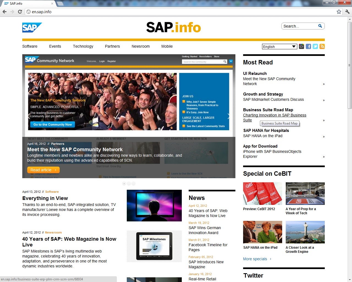Jump to the third carousel slide dot
352x282 pixels.
[x=133, y=183]
